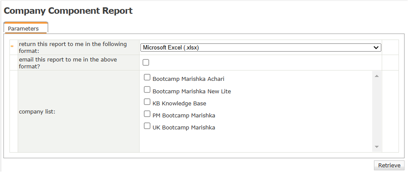
Task: Open the Microsoft Excel (.xlsx) format dropdown
Action: (260, 47)
